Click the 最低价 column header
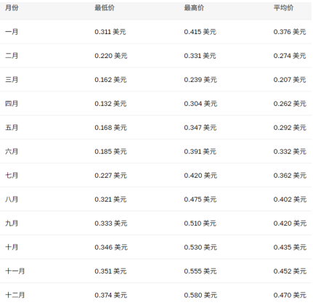 105,8
